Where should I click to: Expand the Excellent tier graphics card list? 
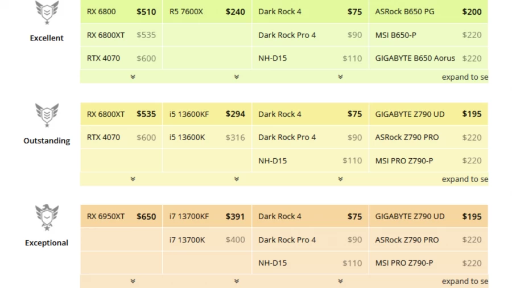[x=133, y=77]
